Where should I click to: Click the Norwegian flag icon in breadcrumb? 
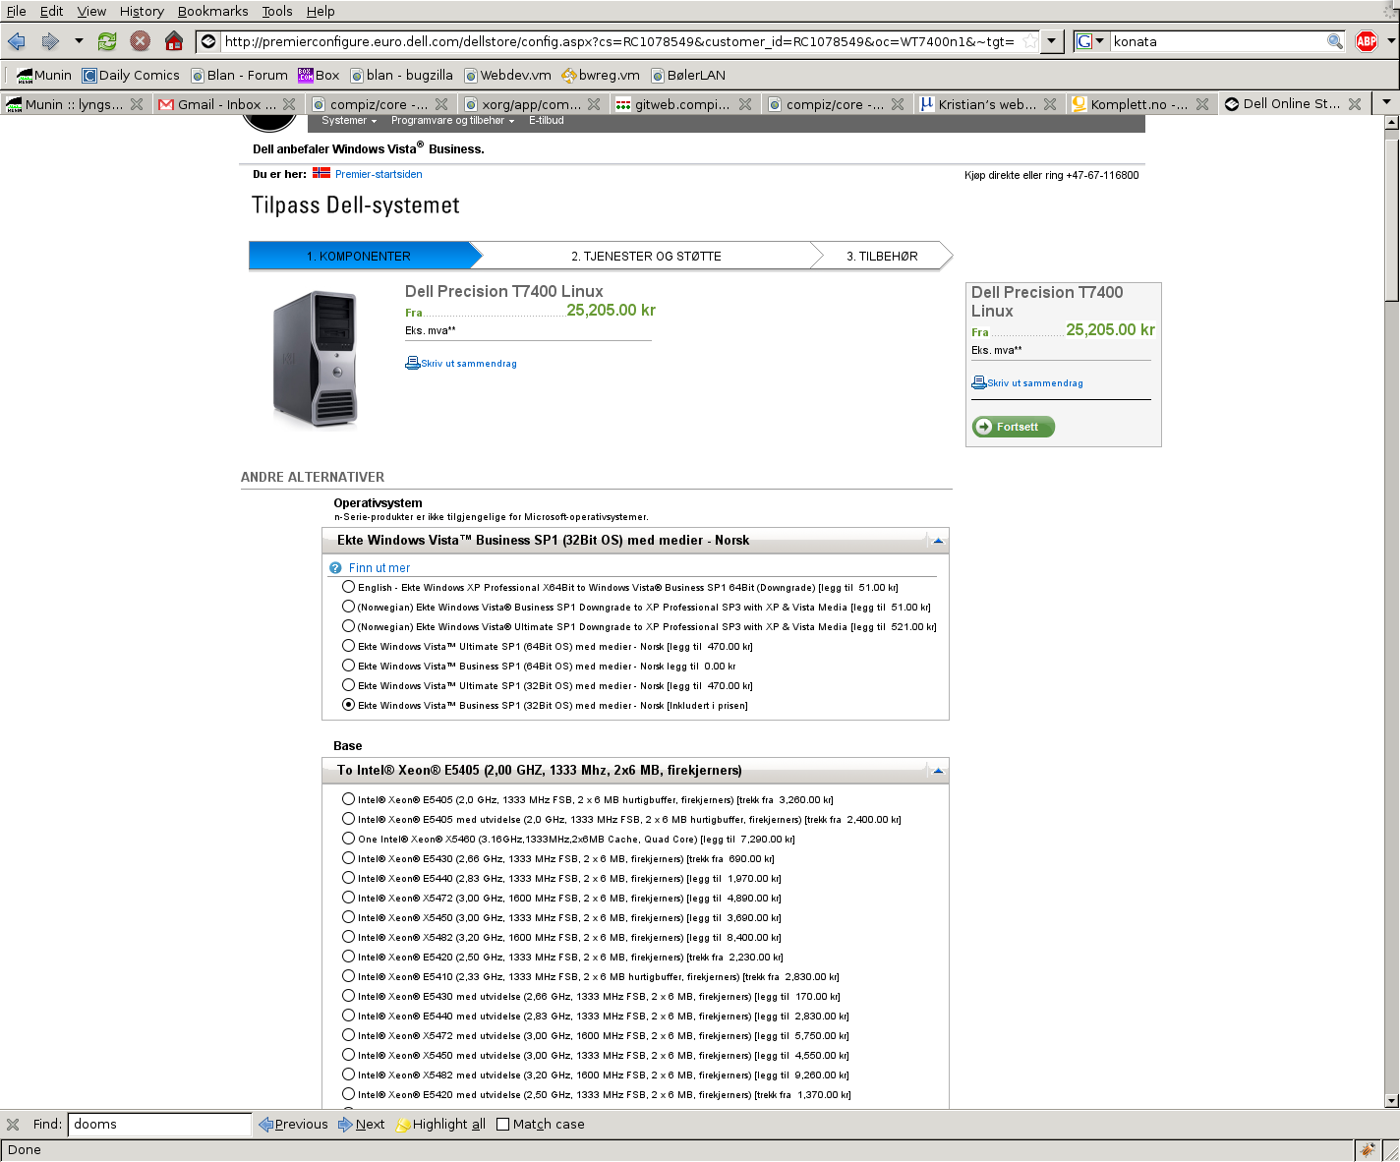pos(321,173)
